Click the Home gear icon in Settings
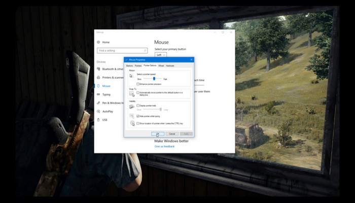 click(98, 42)
